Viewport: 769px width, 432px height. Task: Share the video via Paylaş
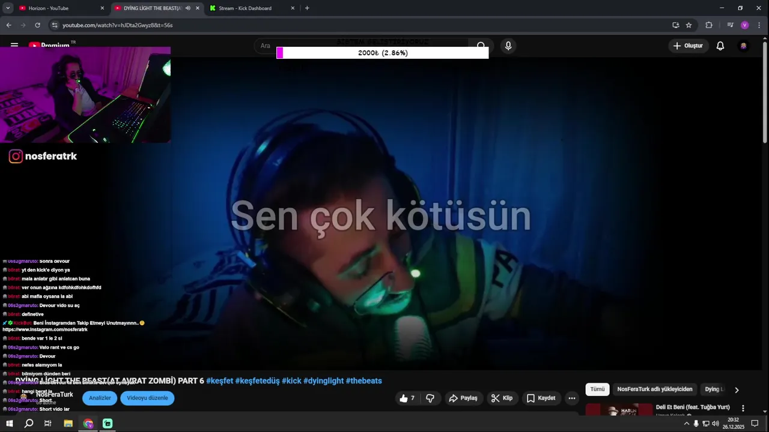463,398
